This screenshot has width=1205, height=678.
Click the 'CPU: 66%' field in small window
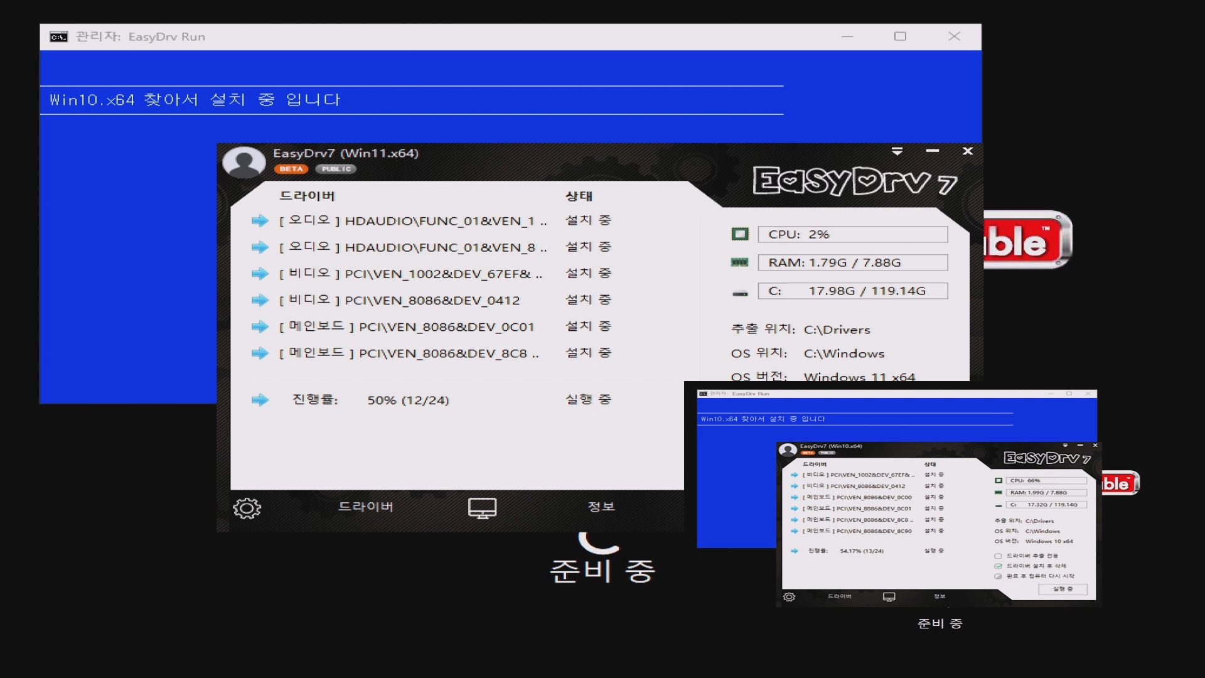tap(1047, 481)
